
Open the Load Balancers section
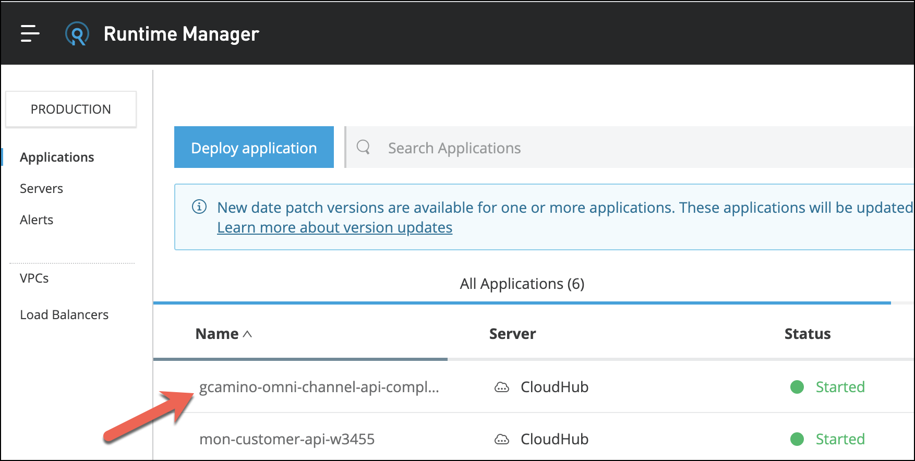pyautogui.click(x=64, y=314)
